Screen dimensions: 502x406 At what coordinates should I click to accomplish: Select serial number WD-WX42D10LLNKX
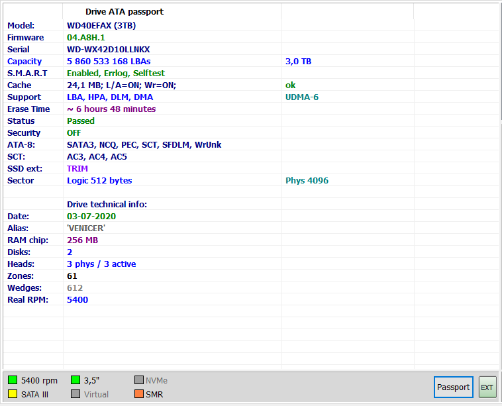108,49
